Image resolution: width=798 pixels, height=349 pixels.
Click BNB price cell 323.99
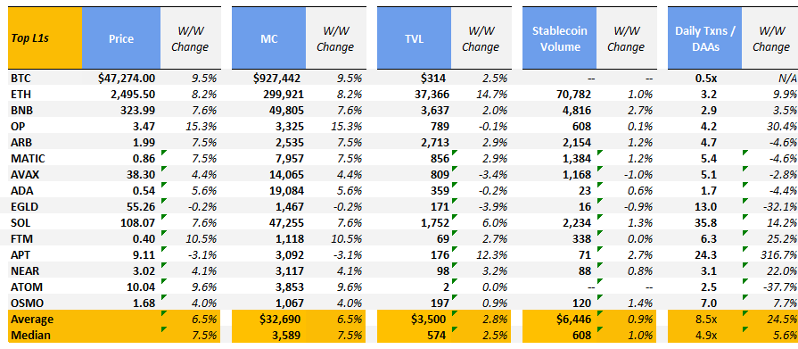tap(138, 111)
